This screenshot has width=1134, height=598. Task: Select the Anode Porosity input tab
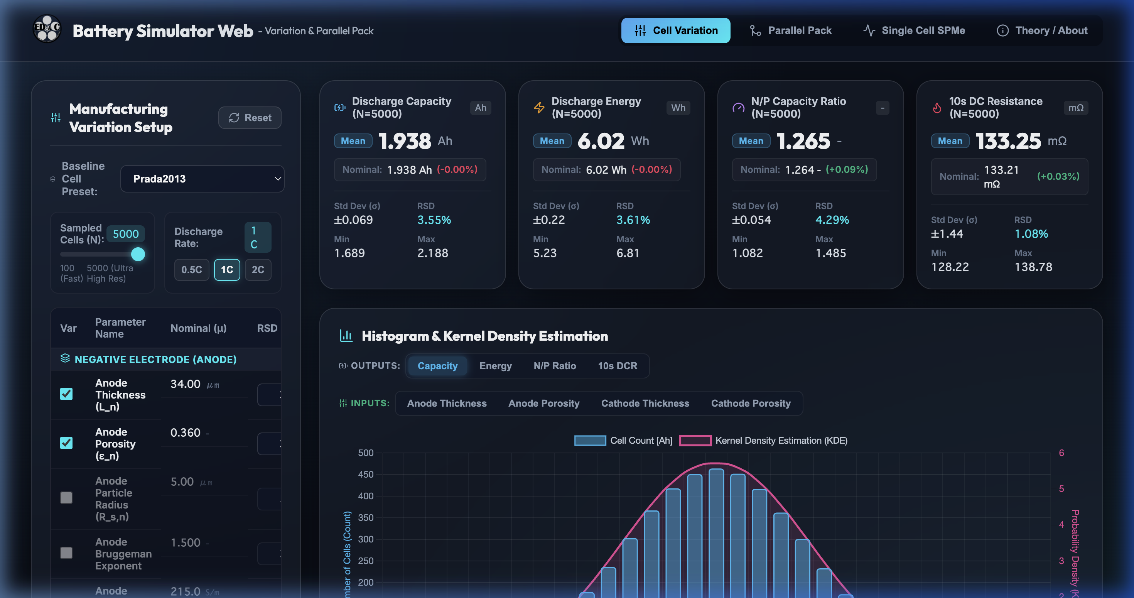click(544, 403)
